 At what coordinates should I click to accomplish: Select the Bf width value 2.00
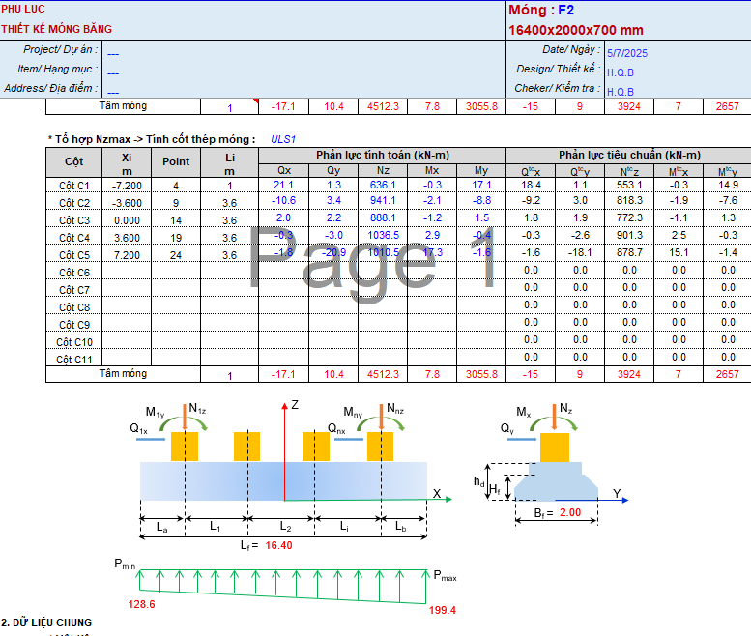pyautogui.click(x=570, y=512)
